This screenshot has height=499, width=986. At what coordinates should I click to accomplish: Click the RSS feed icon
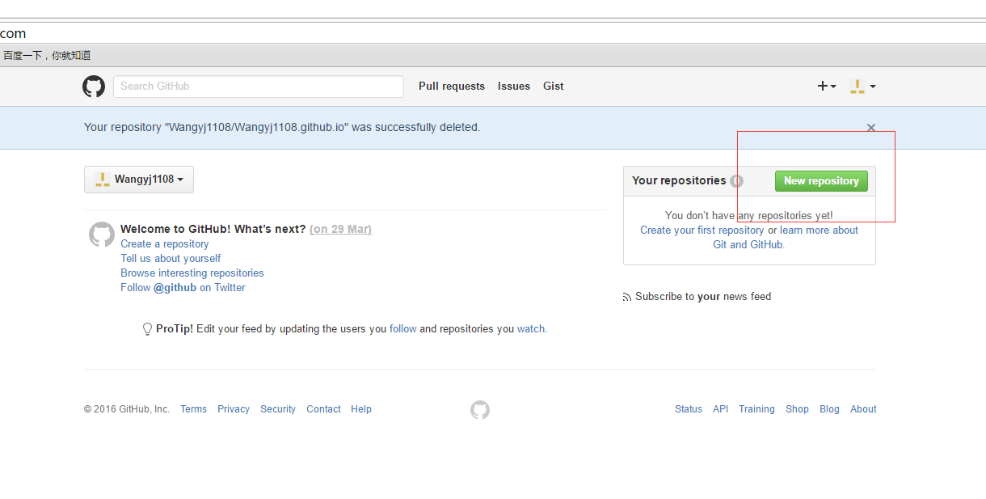coord(627,298)
